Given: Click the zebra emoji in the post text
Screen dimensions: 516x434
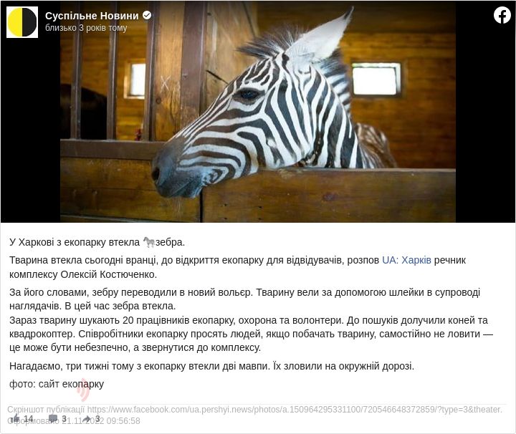Looking at the screenshot, I should pos(149,242).
